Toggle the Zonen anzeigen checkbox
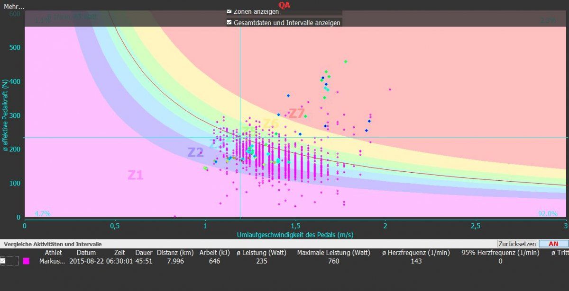The width and height of the screenshot is (569, 291). [229, 11]
